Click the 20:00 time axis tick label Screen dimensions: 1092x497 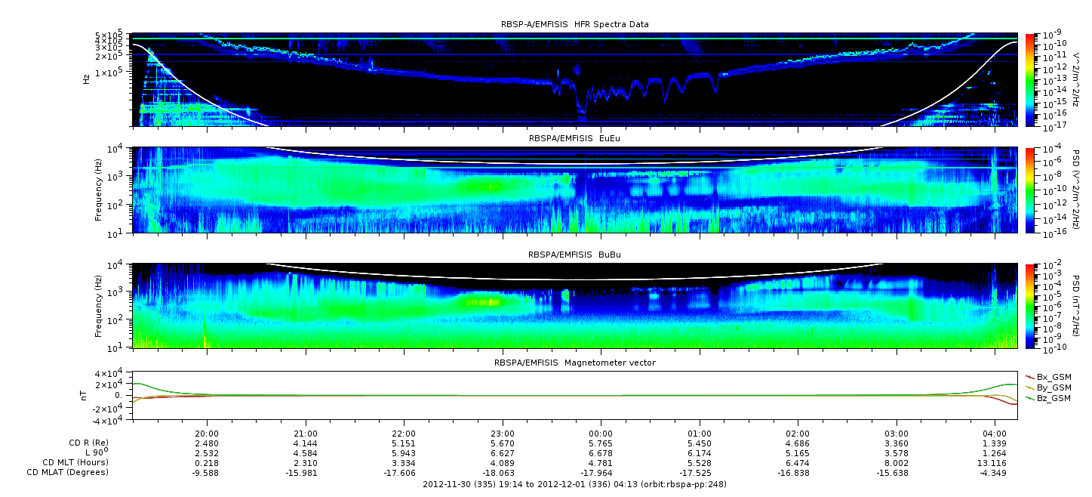(x=207, y=433)
